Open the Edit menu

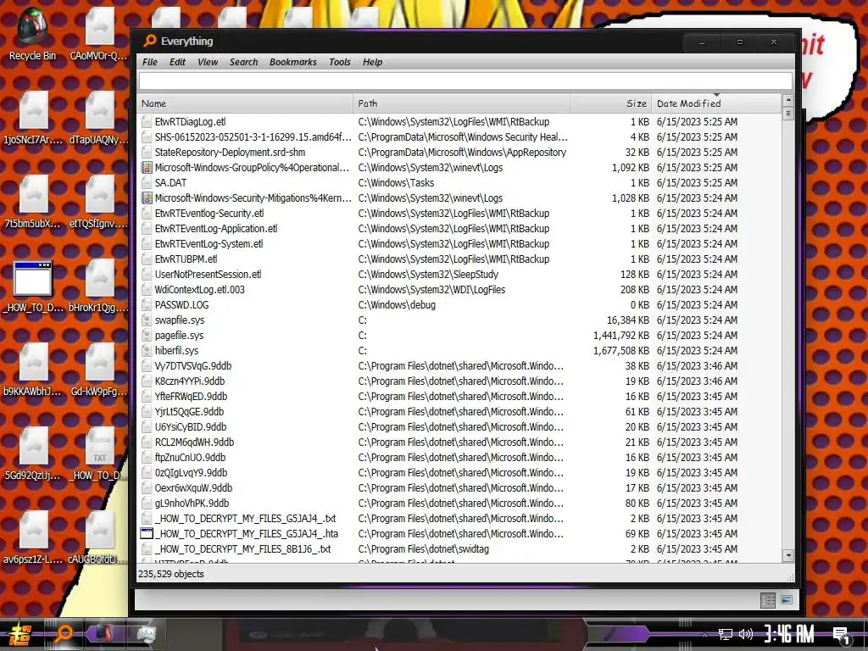point(177,62)
